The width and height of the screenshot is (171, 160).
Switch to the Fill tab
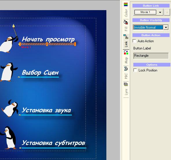(x=126, y=26)
